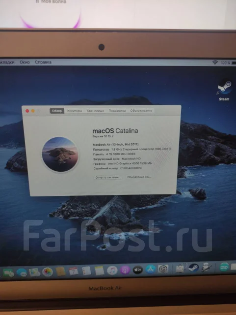Click the macOS Catalina title text

(x=115, y=131)
